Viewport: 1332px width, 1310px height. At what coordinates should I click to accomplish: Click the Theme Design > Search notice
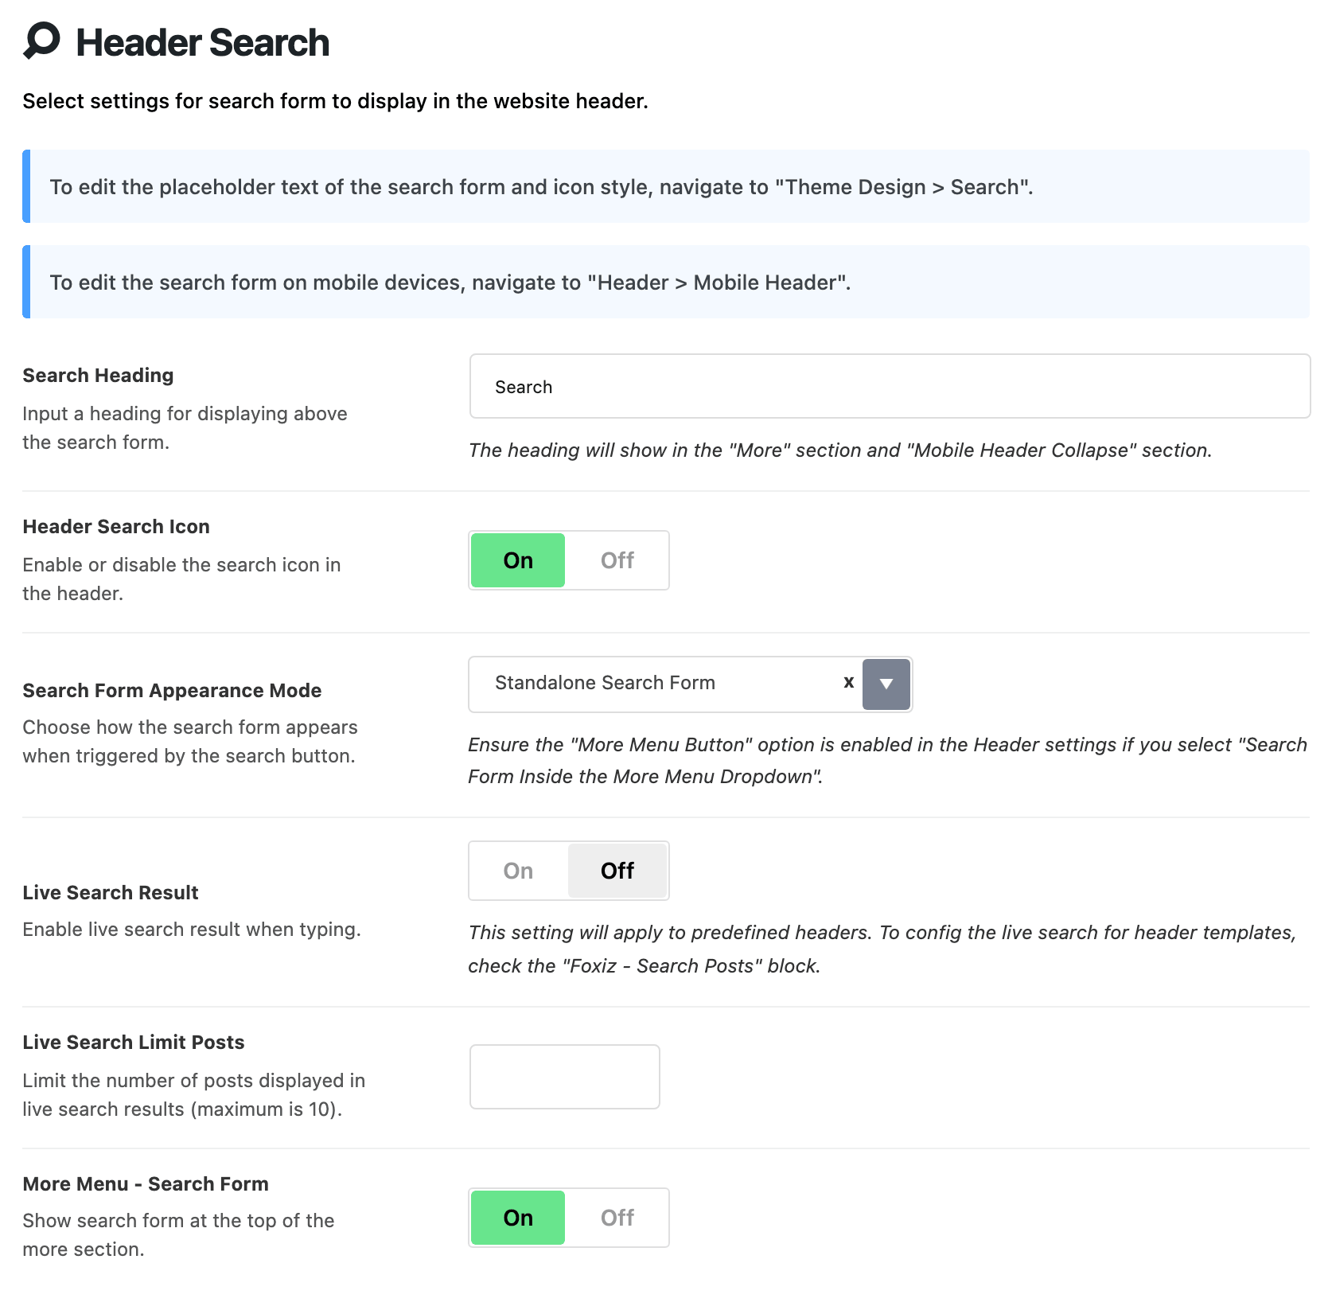[666, 186]
